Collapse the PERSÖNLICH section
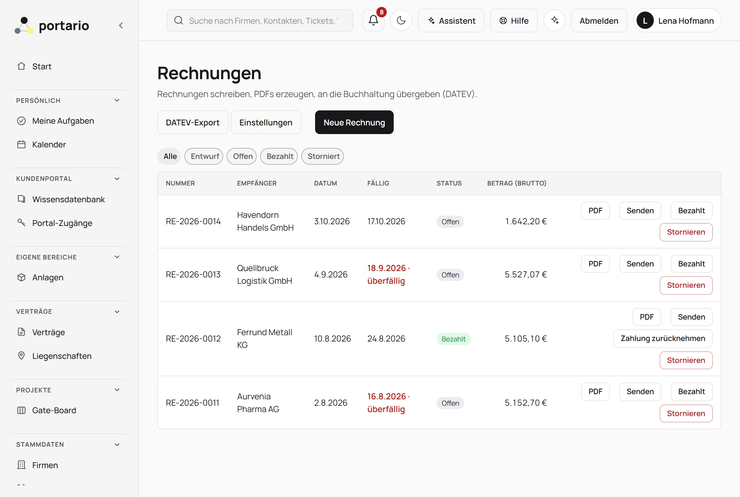The image size is (740, 497). point(117,101)
